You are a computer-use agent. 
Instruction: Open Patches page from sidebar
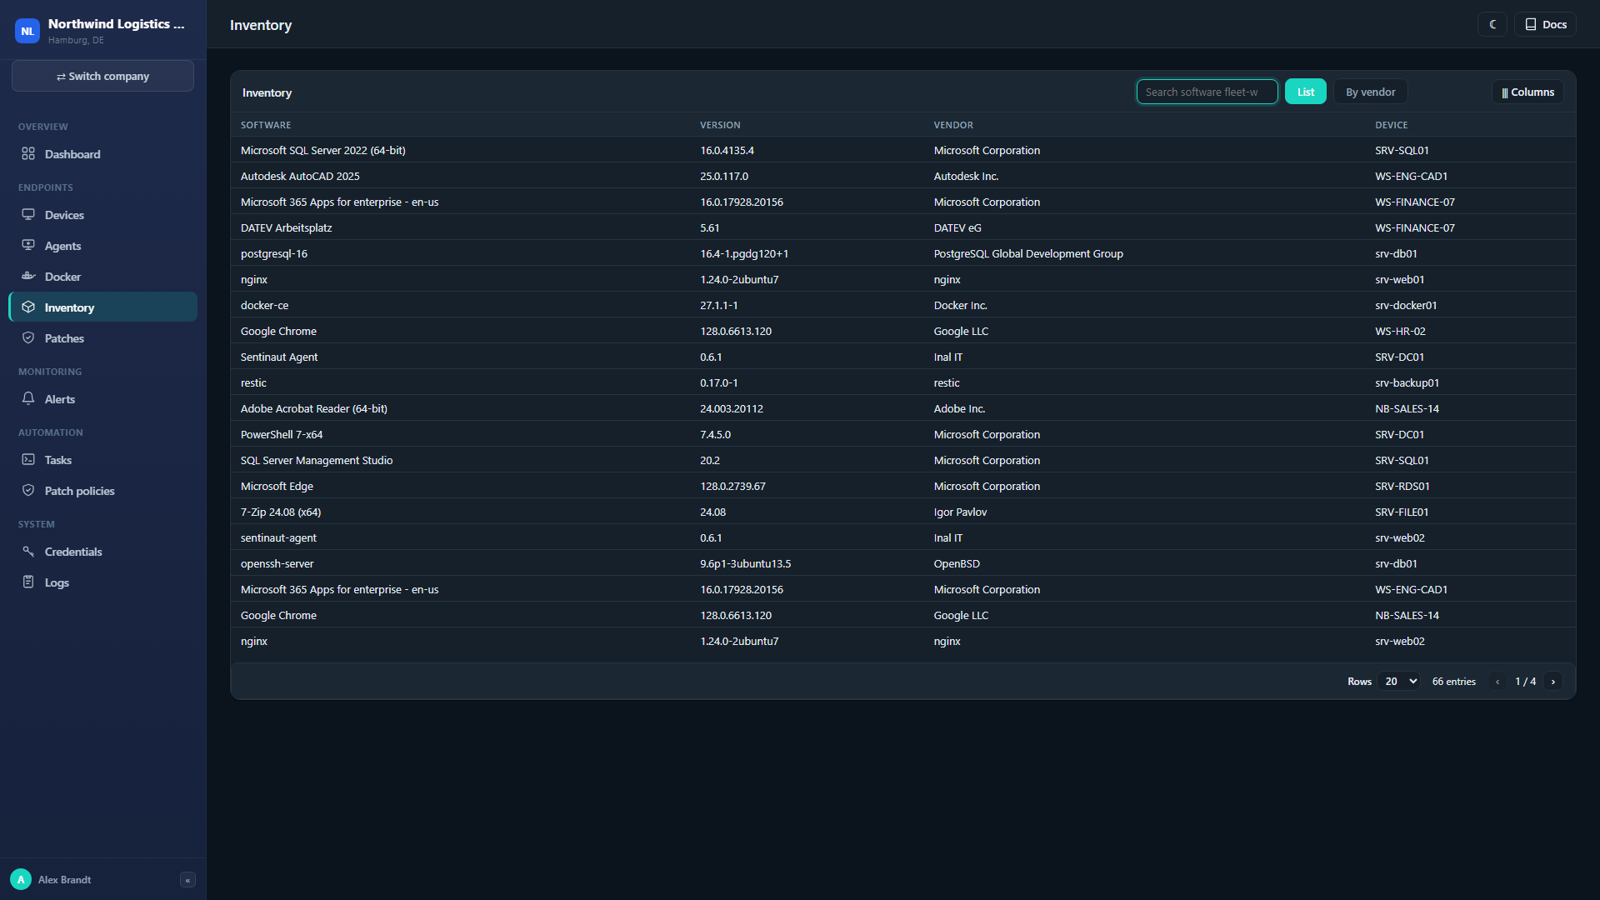pyautogui.click(x=103, y=338)
